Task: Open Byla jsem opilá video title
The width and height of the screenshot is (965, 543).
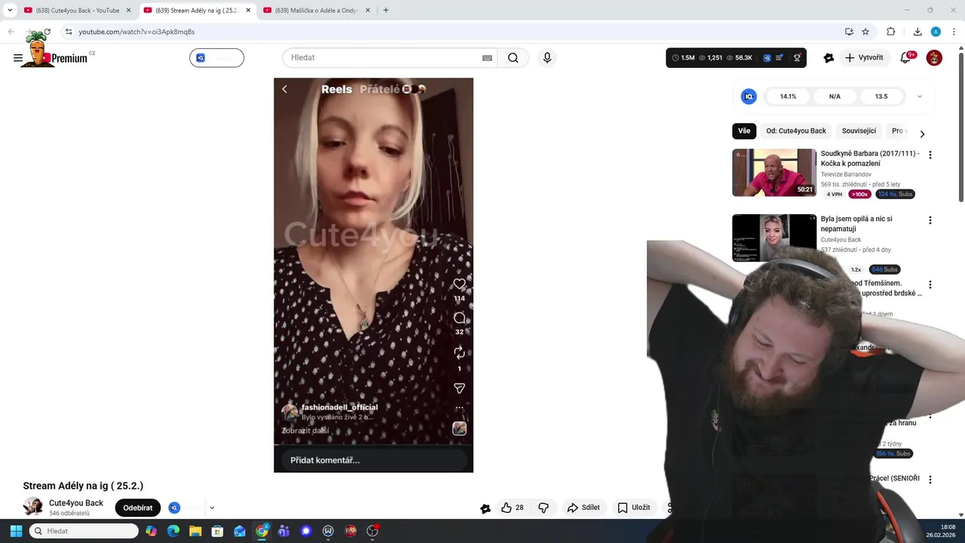Action: 856,223
